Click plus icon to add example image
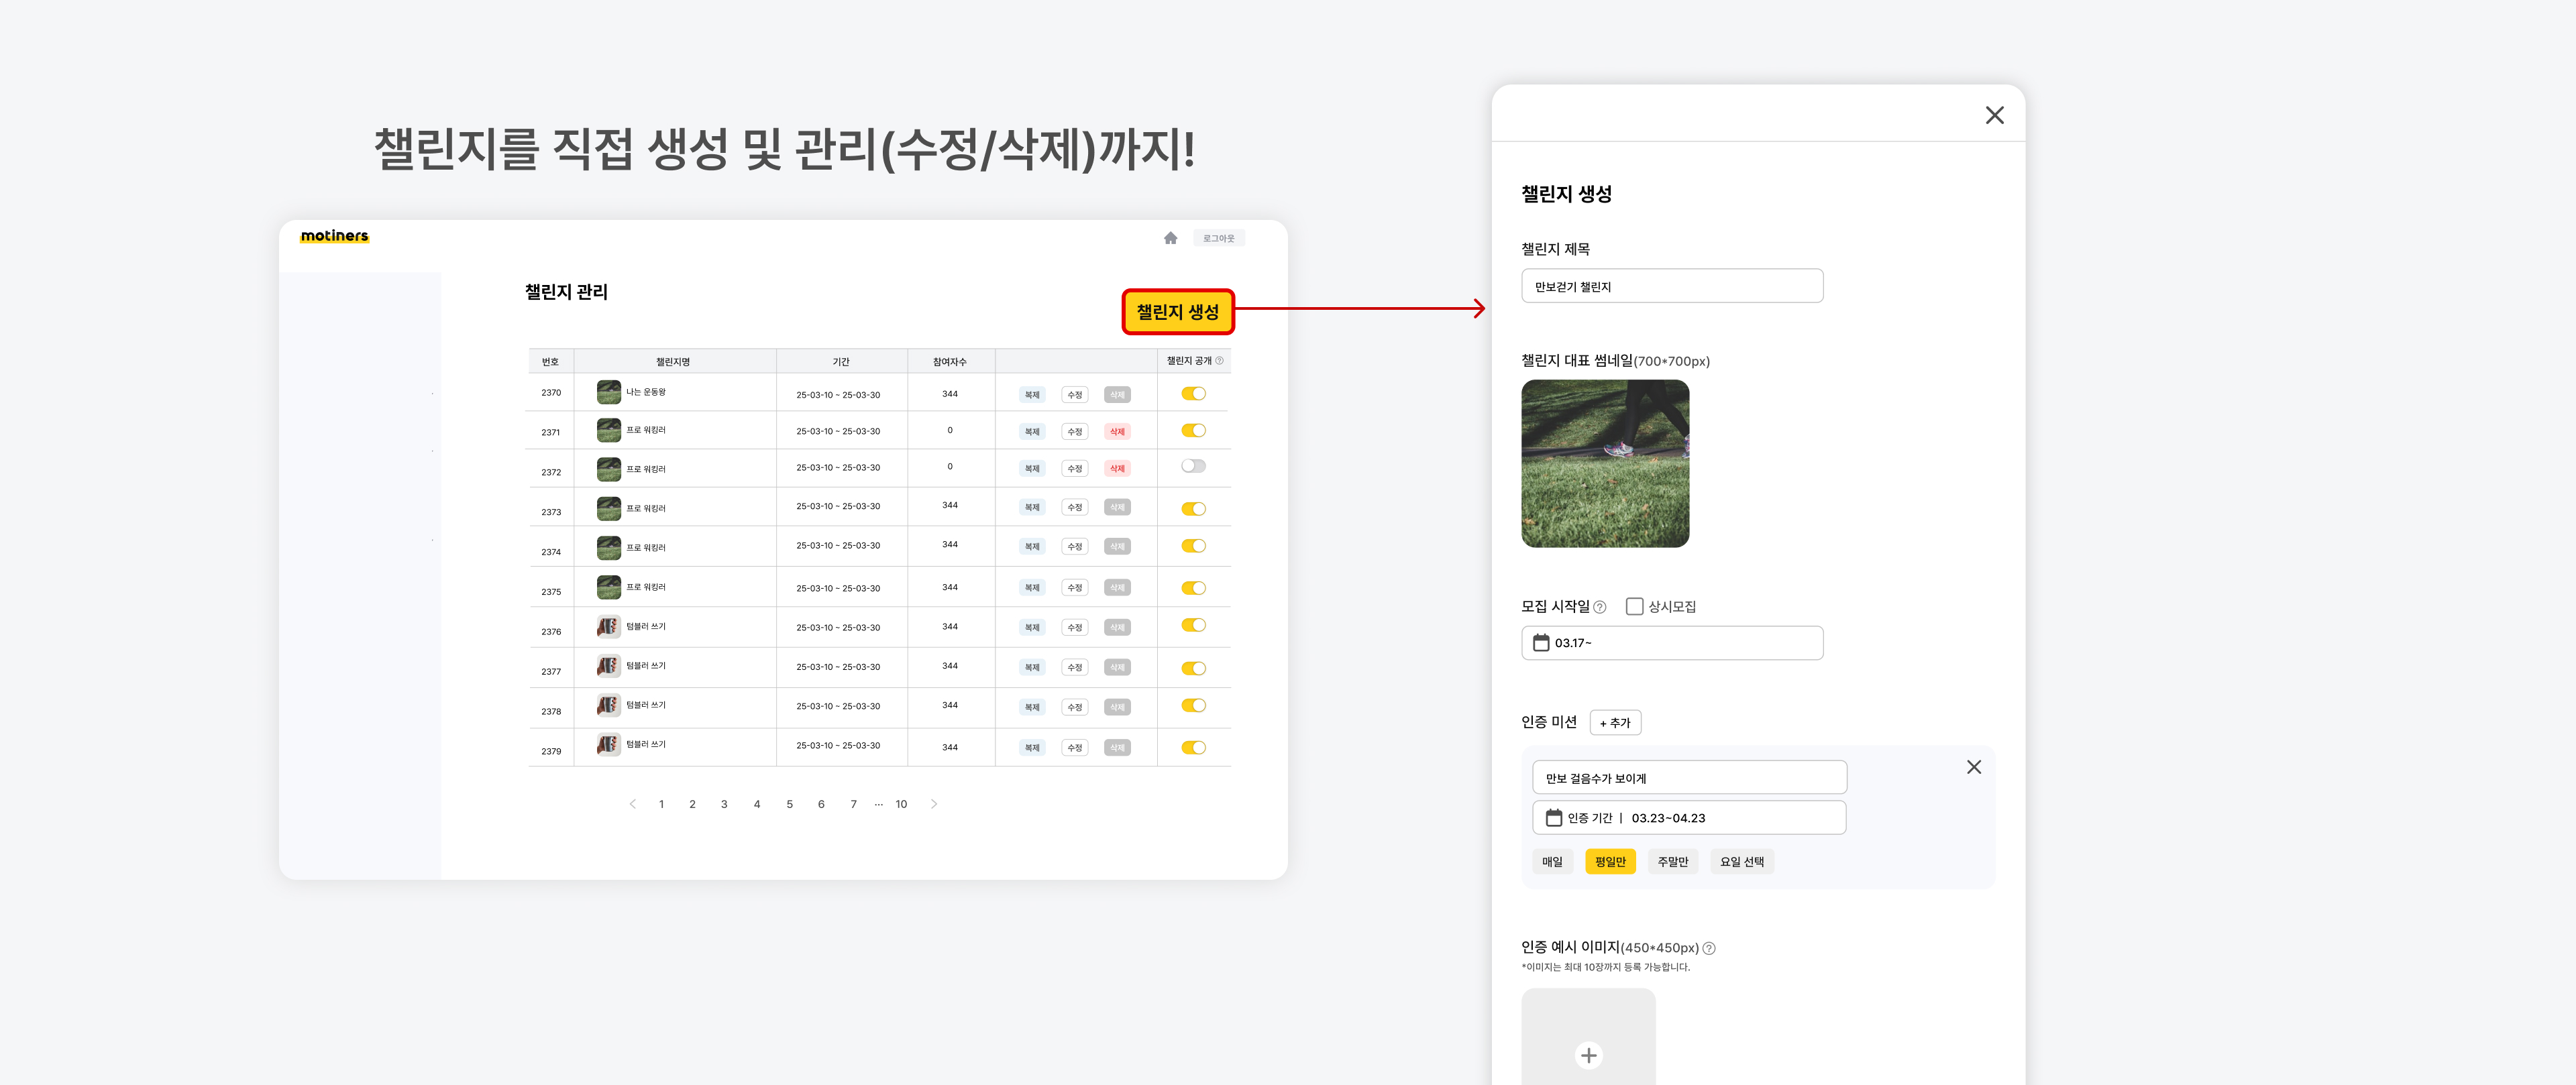 [1588, 1055]
